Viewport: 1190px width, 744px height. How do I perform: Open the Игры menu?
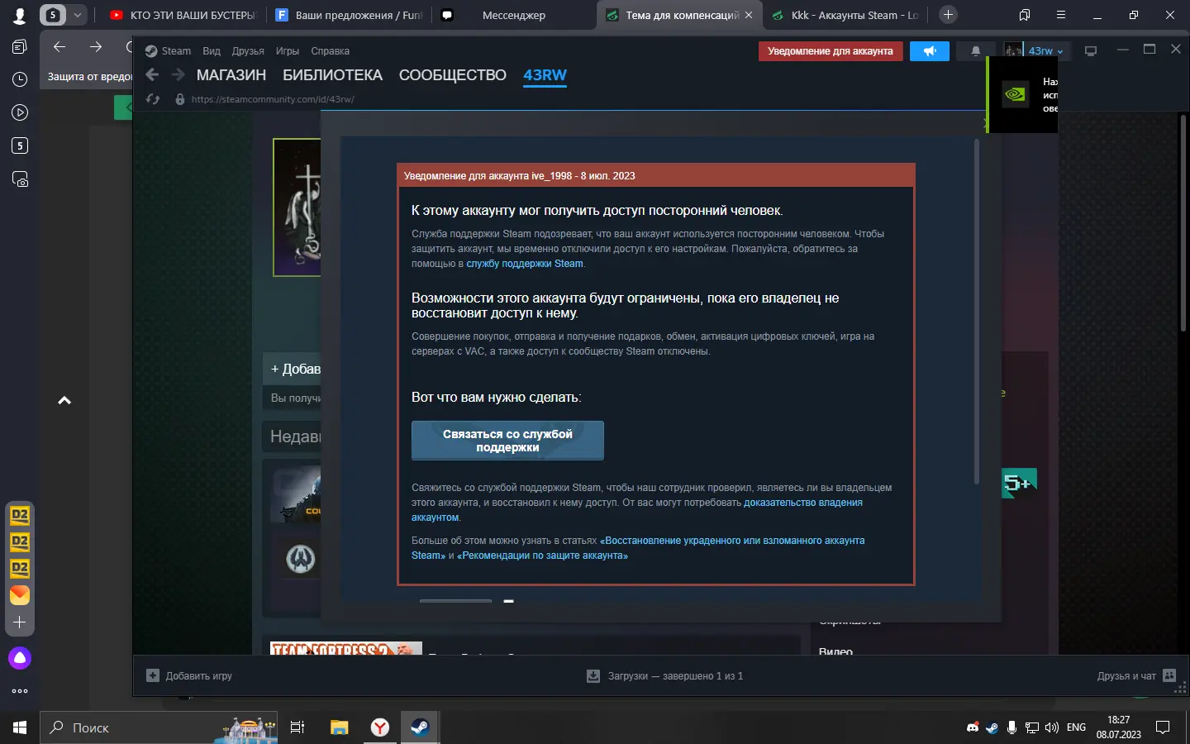coord(288,51)
